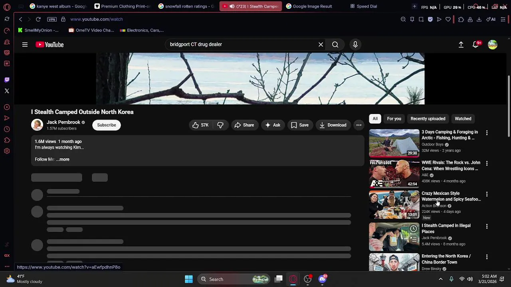Image resolution: width=511 pixels, height=287 pixels.
Task: Go to the YouTube home logo
Action: click(x=50, y=45)
